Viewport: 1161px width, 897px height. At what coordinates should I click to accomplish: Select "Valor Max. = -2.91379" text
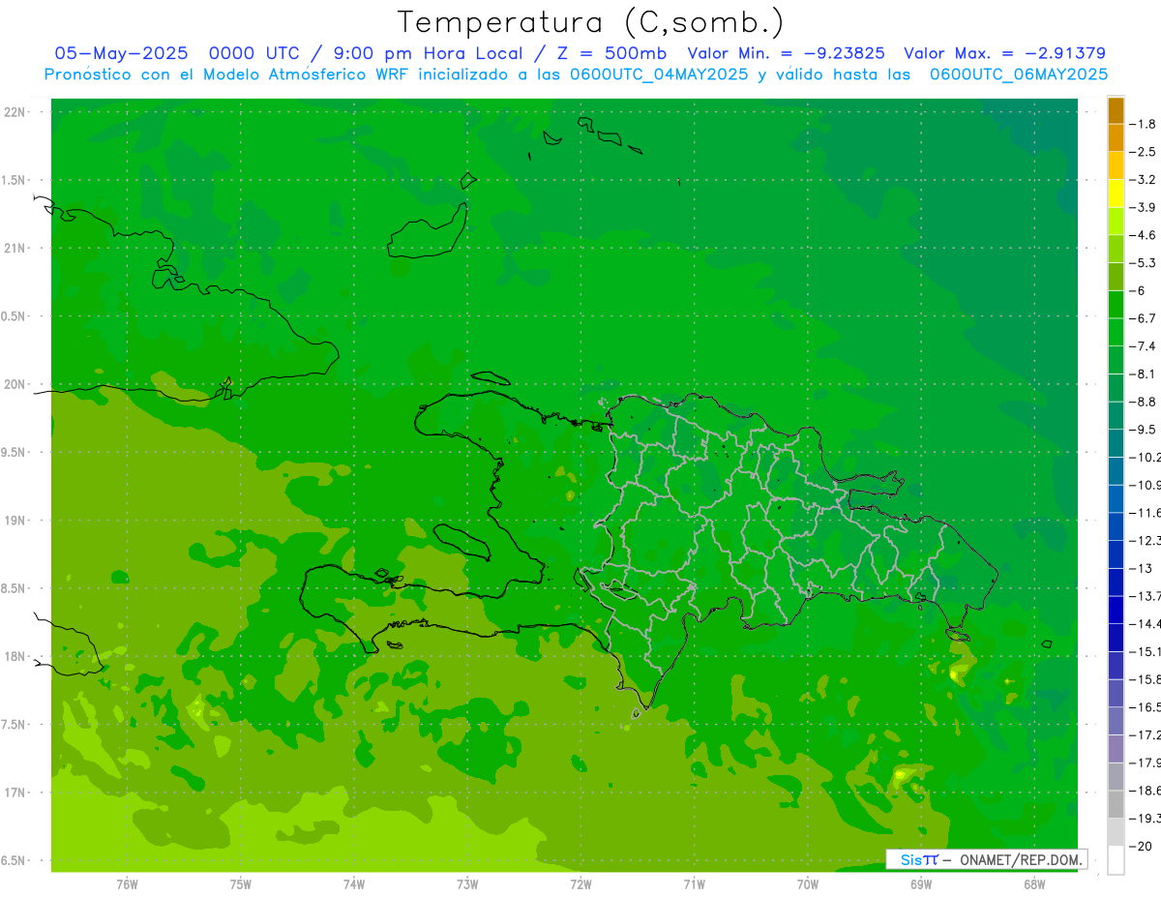[x=1004, y=53]
